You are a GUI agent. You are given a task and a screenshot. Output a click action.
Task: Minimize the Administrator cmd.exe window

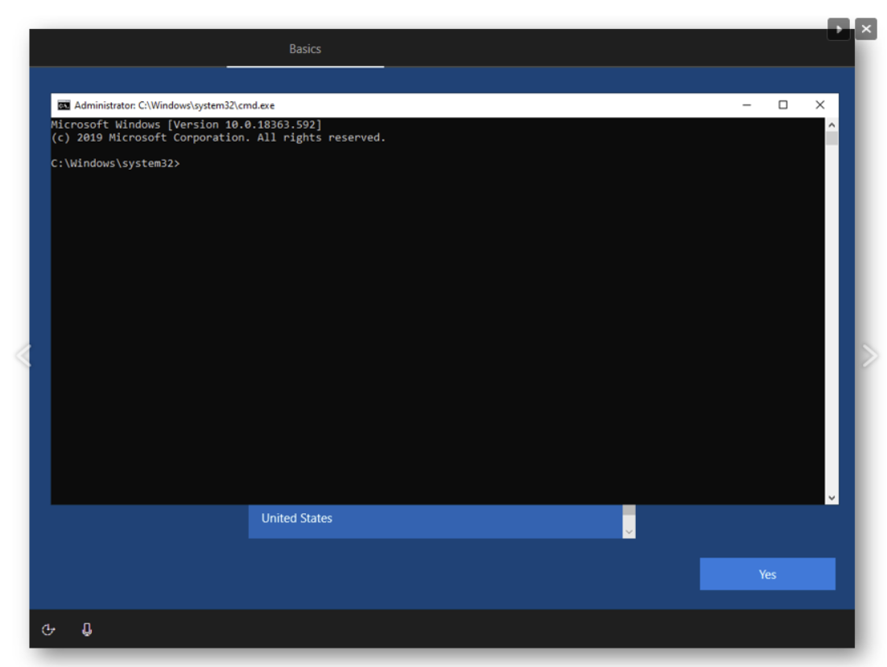click(x=747, y=105)
